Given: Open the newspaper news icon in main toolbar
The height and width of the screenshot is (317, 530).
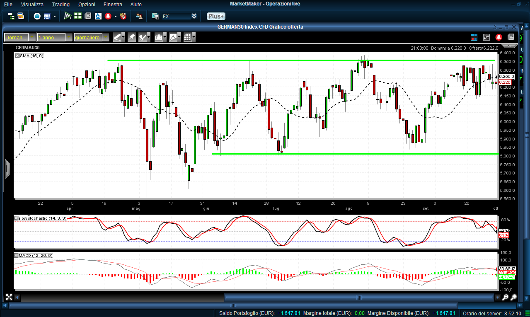Looking at the screenshot, I should tap(87, 16).
